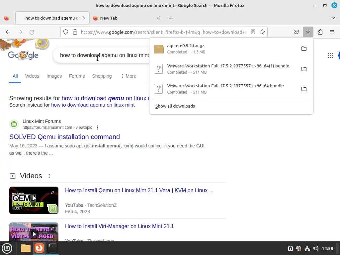
Task: Switch to Shopping search results
Action: [x=102, y=76]
